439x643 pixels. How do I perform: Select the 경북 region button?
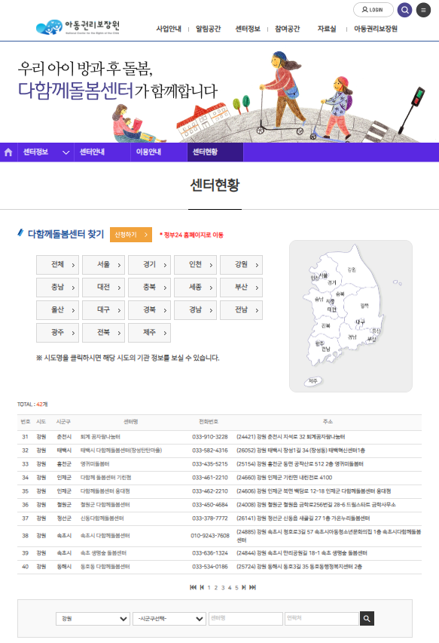[x=149, y=310]
